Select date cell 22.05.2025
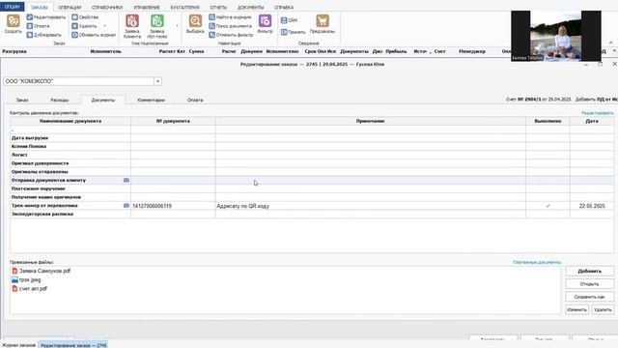 pos(592,206)
